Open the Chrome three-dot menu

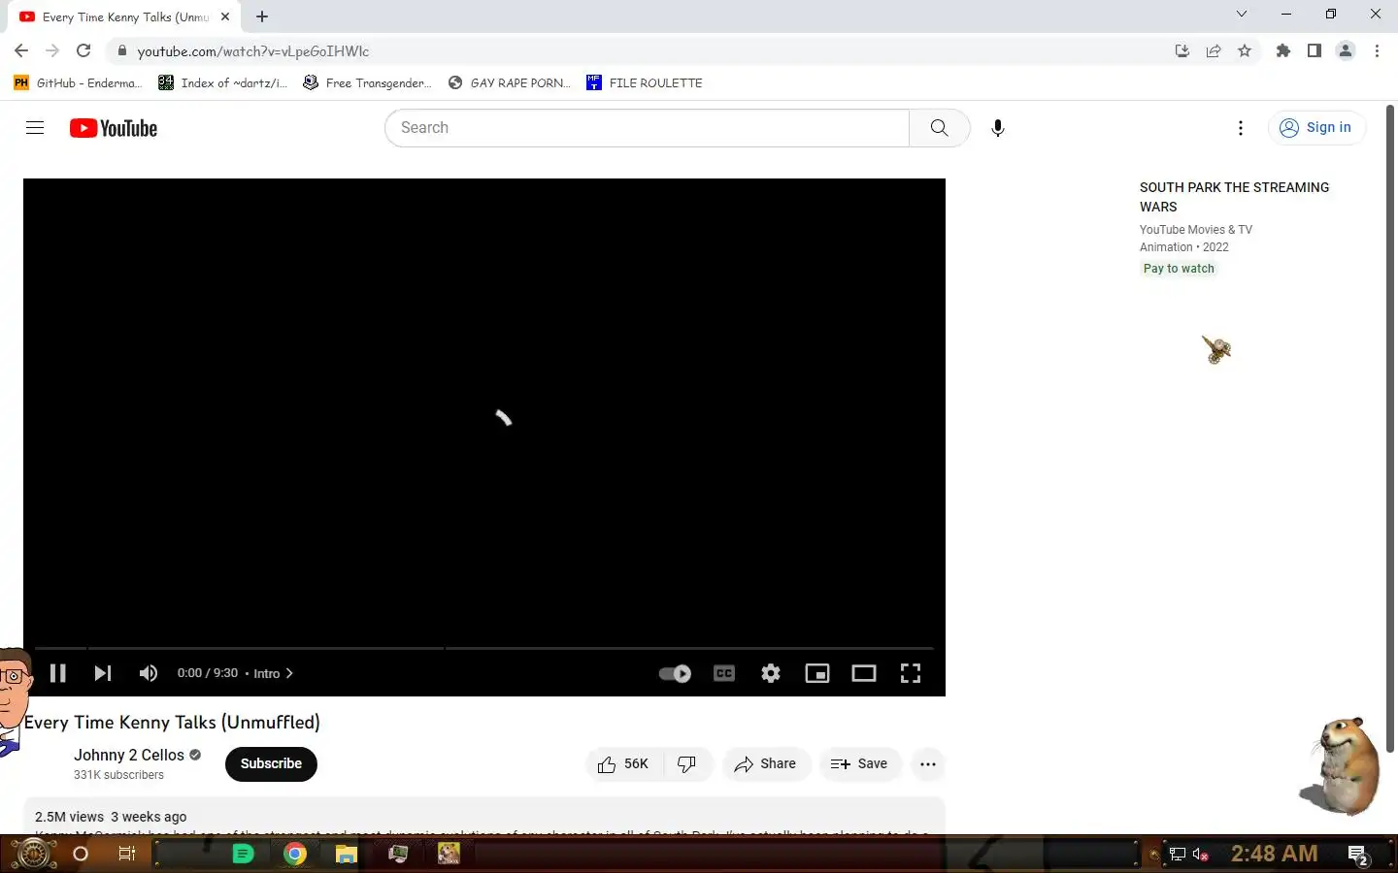[1377, 50]
